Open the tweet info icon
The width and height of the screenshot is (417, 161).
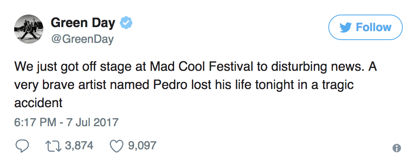click(396, 148)
